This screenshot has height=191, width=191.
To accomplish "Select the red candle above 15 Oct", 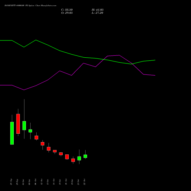I will click(x=61, y=154).
